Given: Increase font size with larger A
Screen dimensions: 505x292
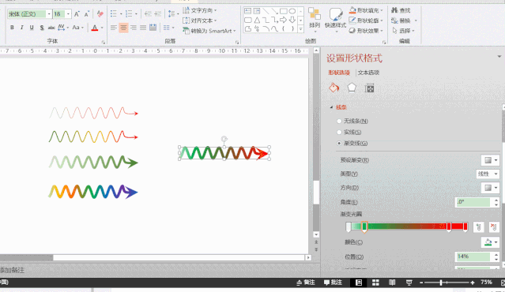Looking at the screenshot, I should click(77, 14).
